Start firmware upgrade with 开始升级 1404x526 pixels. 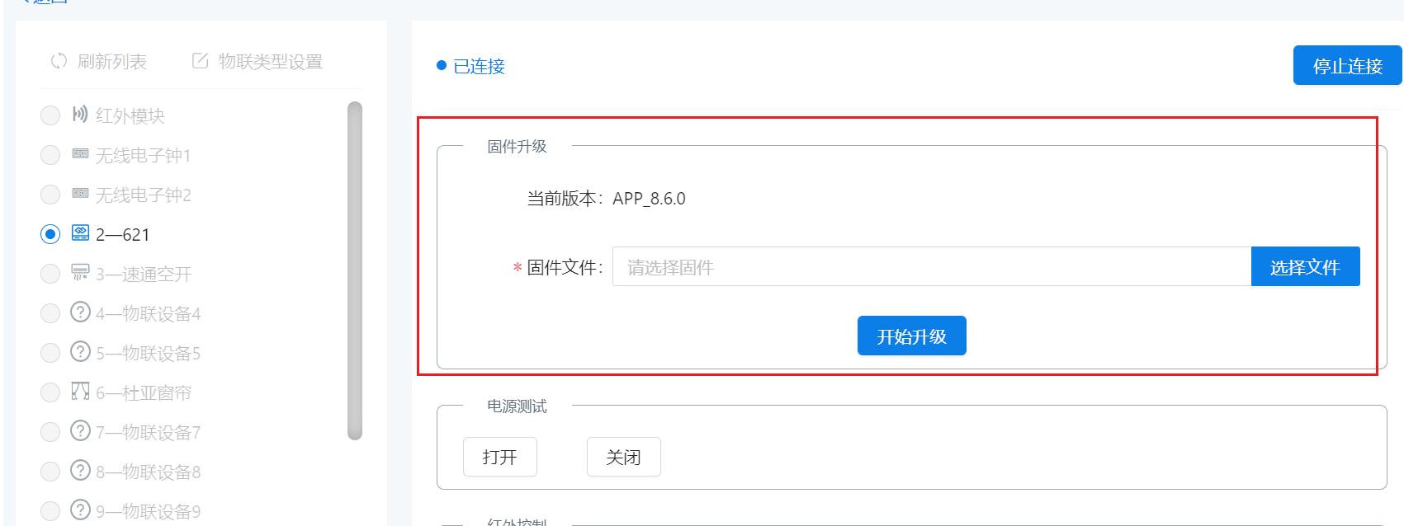tap(911, 336)
